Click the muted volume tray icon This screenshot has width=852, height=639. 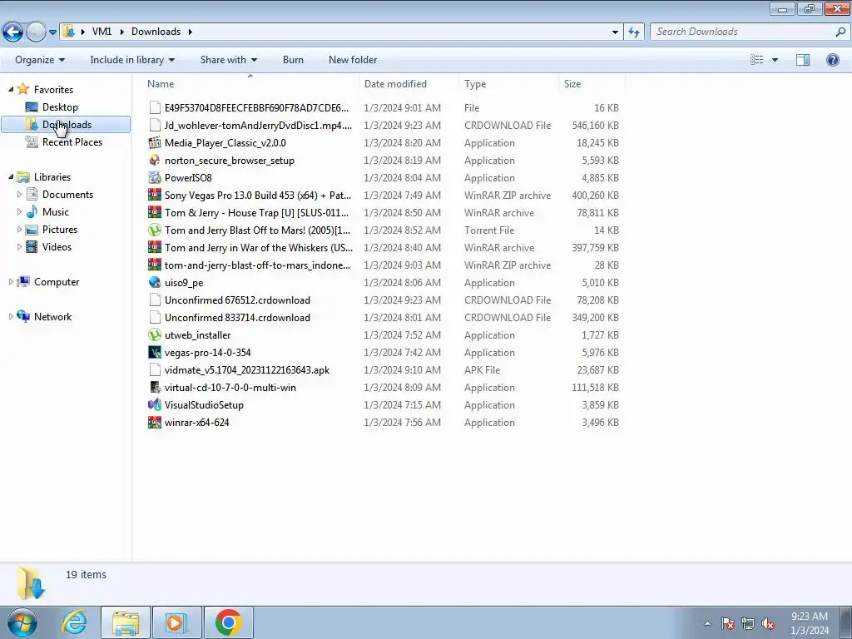(768, 623)
